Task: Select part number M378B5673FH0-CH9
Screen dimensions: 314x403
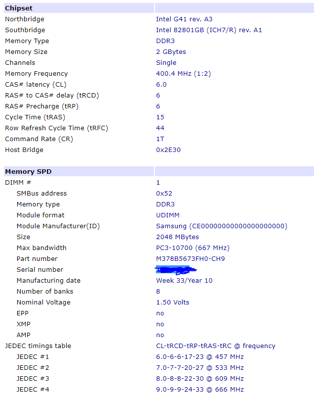Action: coord(191,258)
